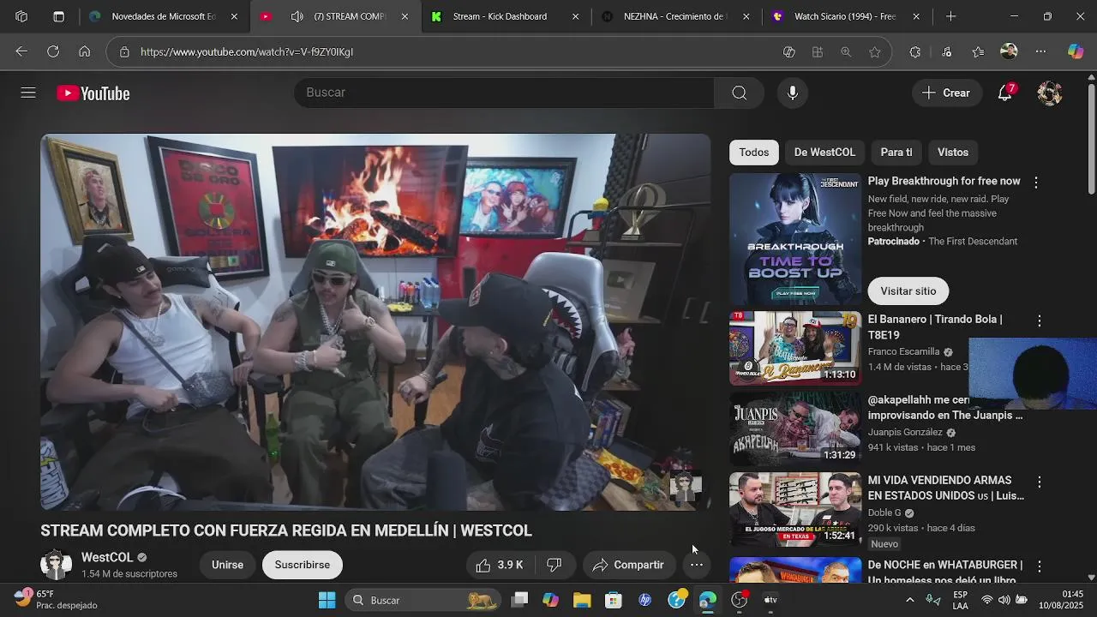Open tab actions menu icon
This screenshot has height=617, width=1097.
pos(58,16)
